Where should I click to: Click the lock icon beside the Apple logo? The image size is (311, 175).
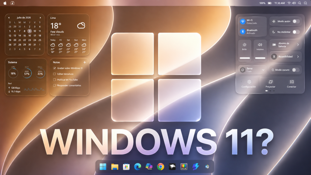coord(12,3)
